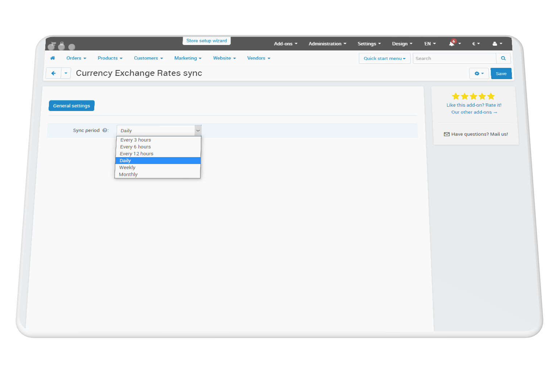Click the search magnifier button

click(503, 58)
